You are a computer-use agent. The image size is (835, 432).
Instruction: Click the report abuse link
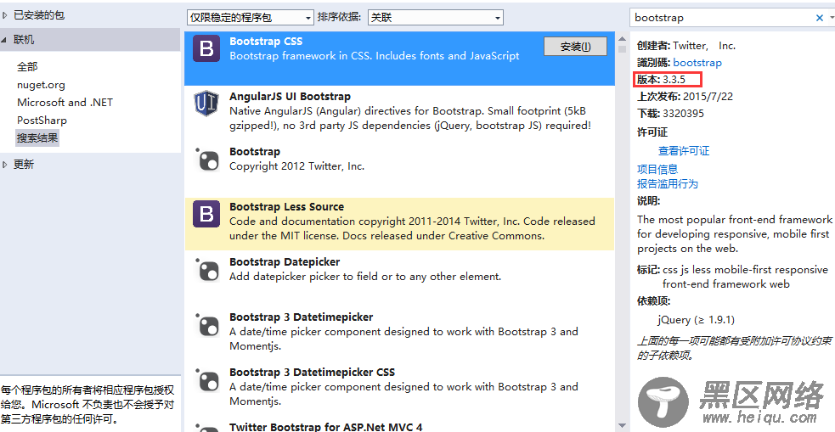coord(668,183)
